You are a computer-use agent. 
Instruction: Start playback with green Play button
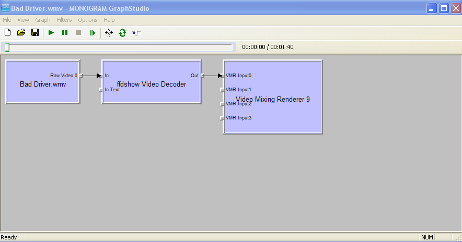51,33
